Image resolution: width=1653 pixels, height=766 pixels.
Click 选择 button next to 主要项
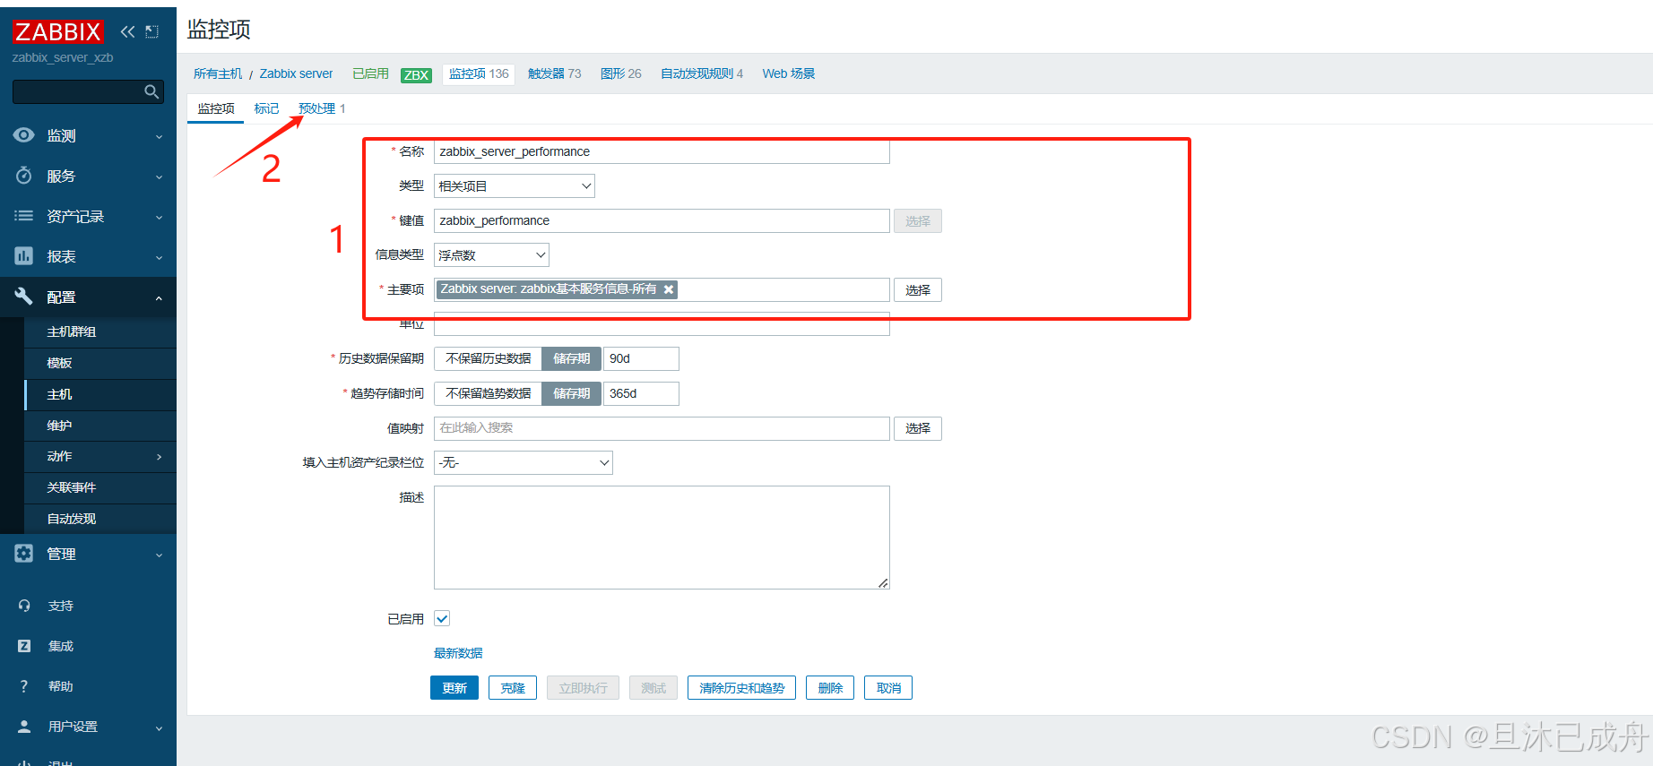pyautogui.click(x=918, y=290)
